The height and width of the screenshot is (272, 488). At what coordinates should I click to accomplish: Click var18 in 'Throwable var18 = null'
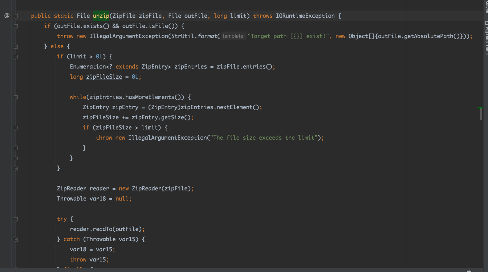pos(98,198)
